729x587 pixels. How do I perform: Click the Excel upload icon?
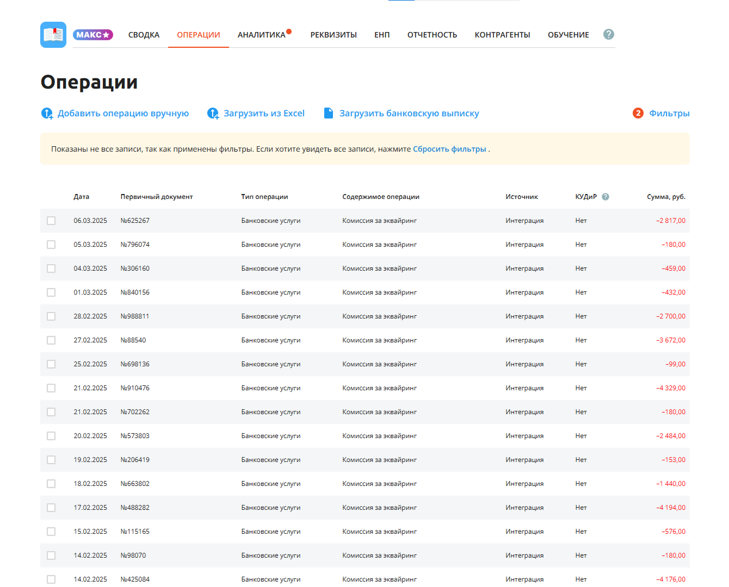(213, 113)
